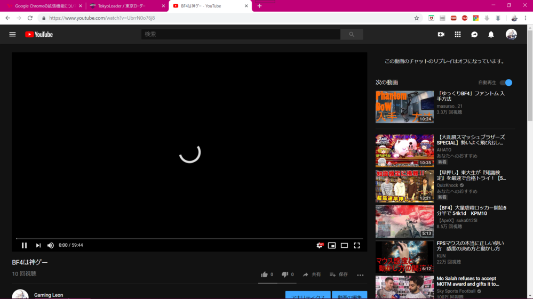Like the video with thumbs up
This screenshot has width=533, height=299.
[x=264, y=274]
